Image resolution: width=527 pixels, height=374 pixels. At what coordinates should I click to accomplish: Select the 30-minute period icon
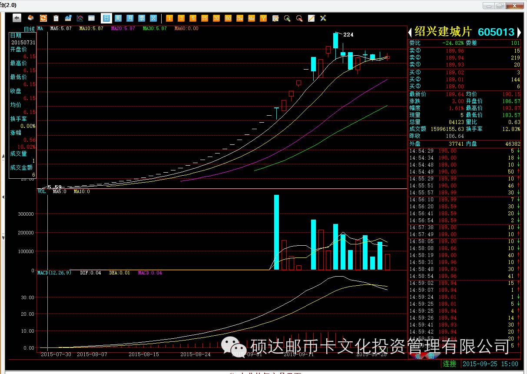tap(216, 18)
